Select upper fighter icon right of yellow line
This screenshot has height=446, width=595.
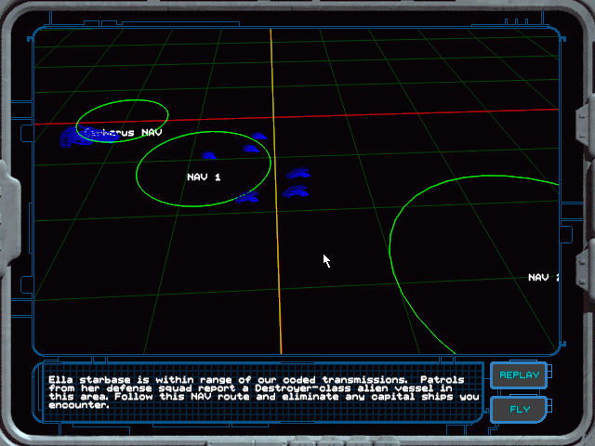tap(297, 174)
